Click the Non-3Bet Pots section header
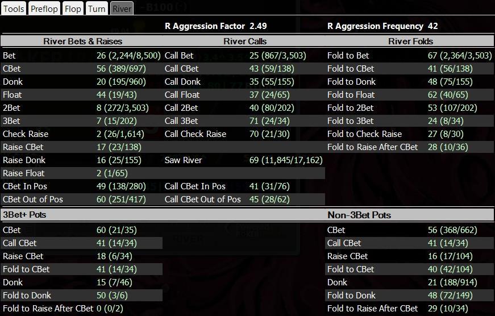Screen dimensions: 495x316 coord(359,215)
